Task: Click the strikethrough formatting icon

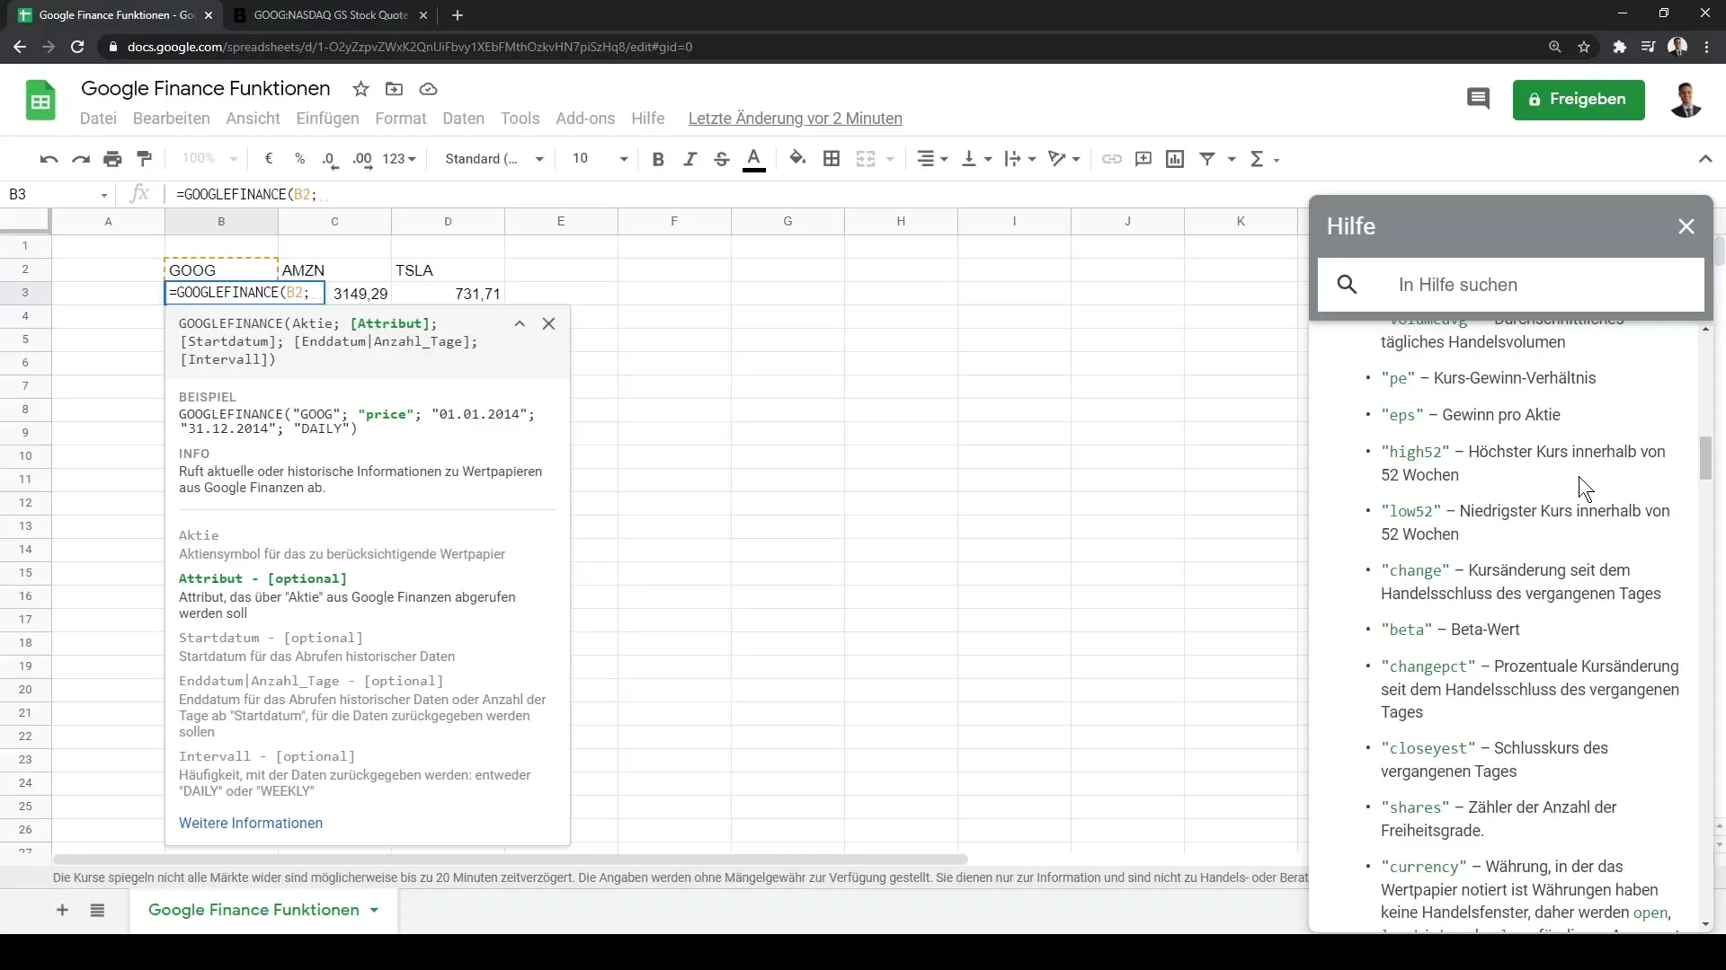Action: tap(723, 159)
